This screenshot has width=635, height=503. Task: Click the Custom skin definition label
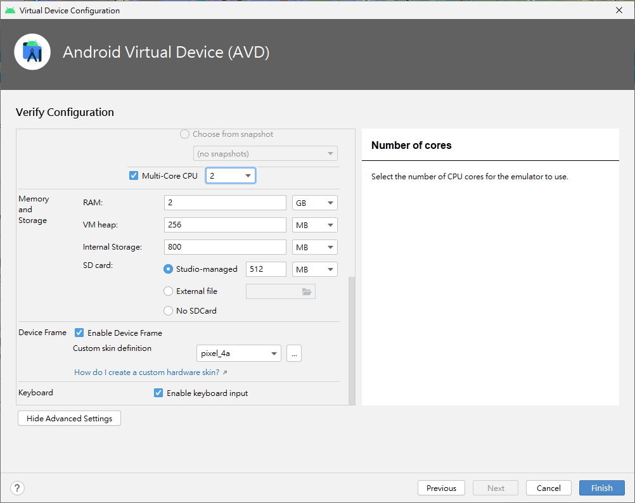[112, 348]
